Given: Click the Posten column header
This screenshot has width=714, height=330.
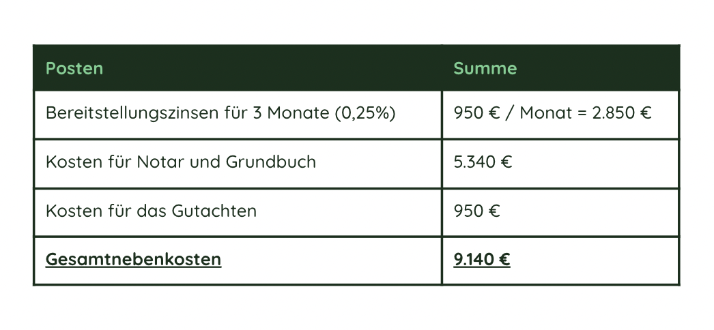Looking at the screenshot, I should 74,69.
